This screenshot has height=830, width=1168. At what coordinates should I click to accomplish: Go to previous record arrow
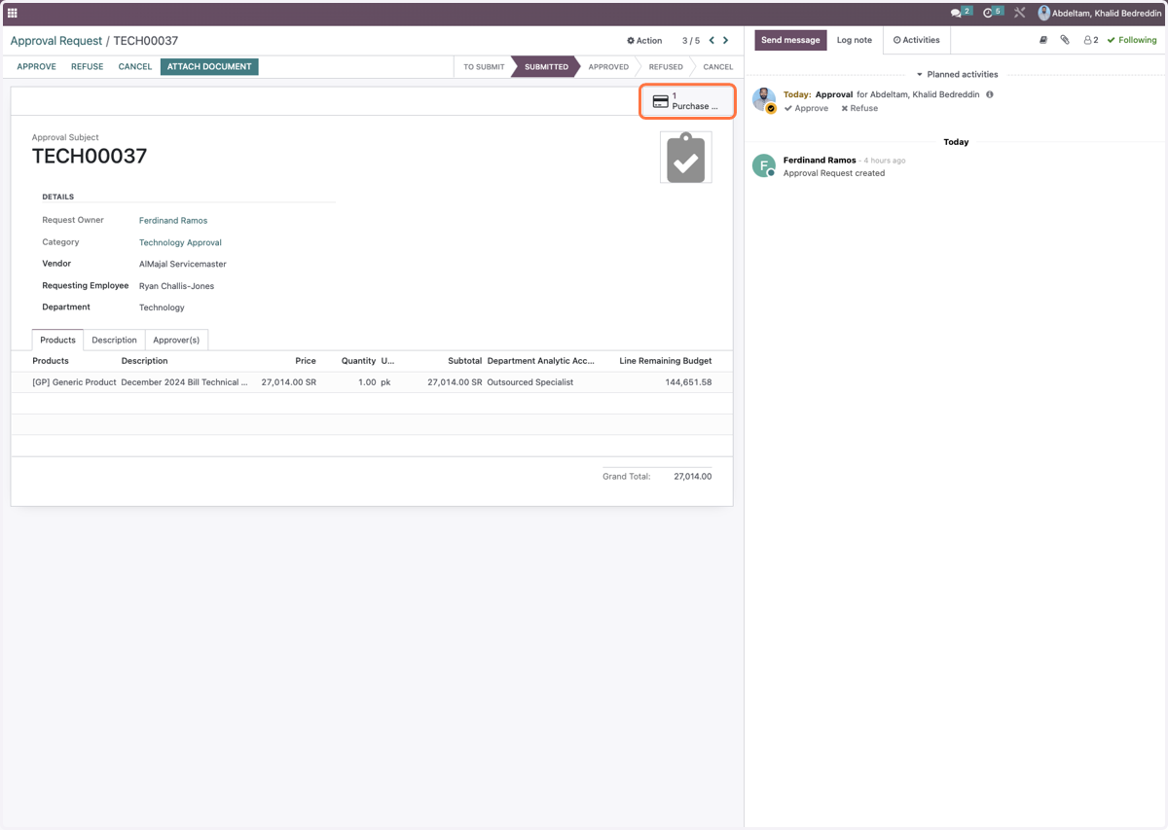(x=712, y=41)
